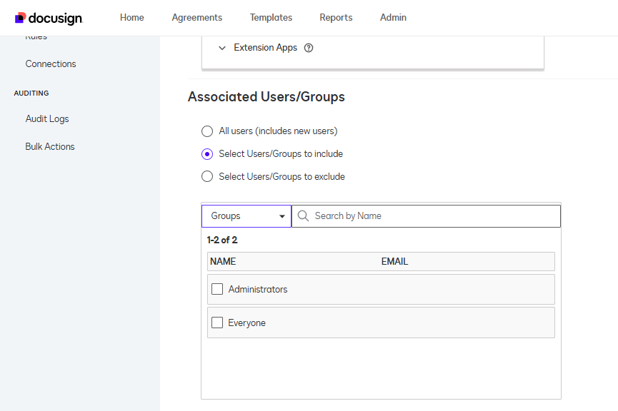This screenshot has width=618, height=411.
Task: Open the Reports tab
Action: pos(337,18)
